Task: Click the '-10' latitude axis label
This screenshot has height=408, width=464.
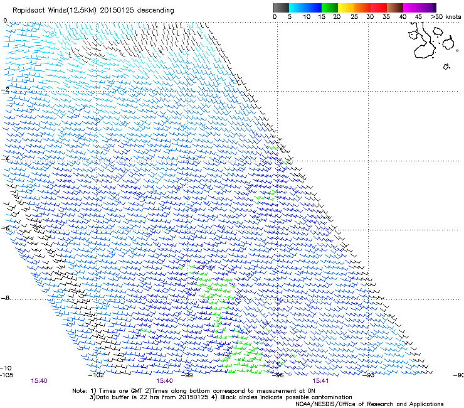Action: (6, 368)
